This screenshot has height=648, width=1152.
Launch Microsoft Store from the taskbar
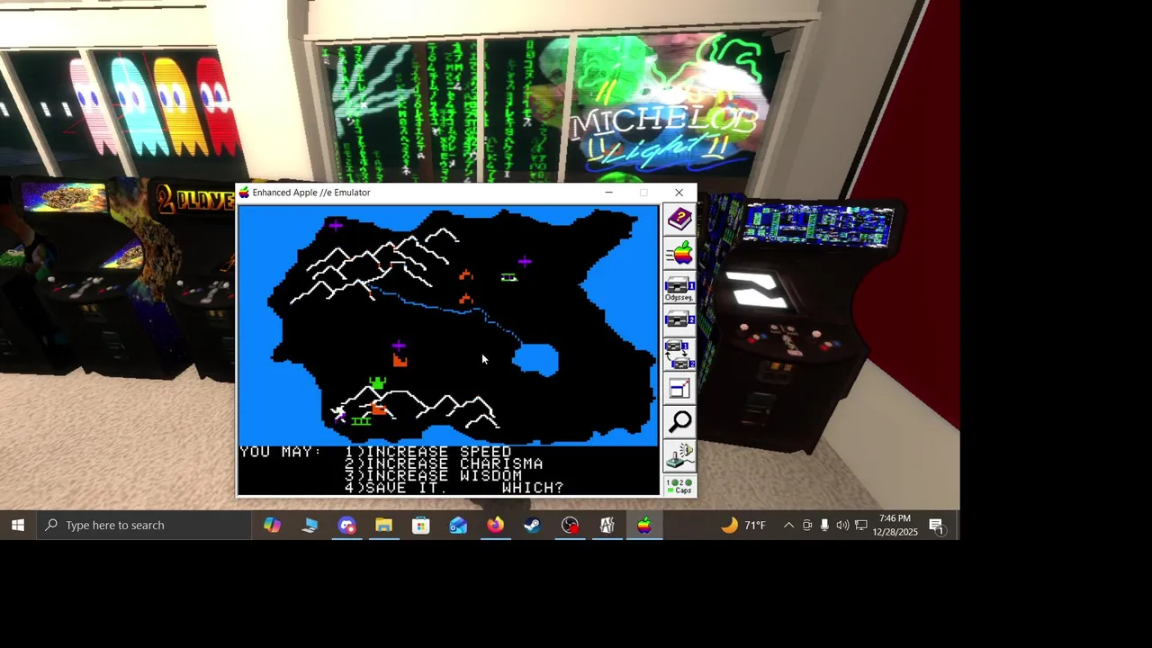click(x=421, y=525)
